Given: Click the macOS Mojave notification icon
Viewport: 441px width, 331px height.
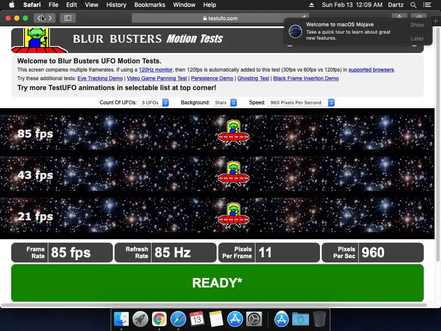Looking at the screenshot, I should click(295, 31).
